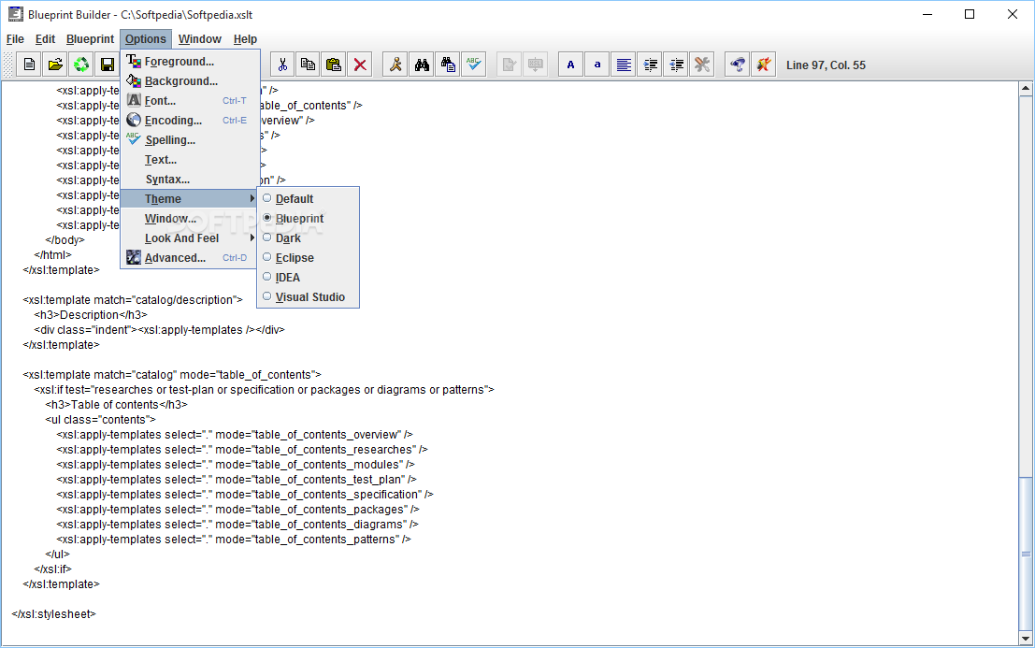Choose Foreground... from Options menu
The image size is (1035, 648).
(190, 62)
